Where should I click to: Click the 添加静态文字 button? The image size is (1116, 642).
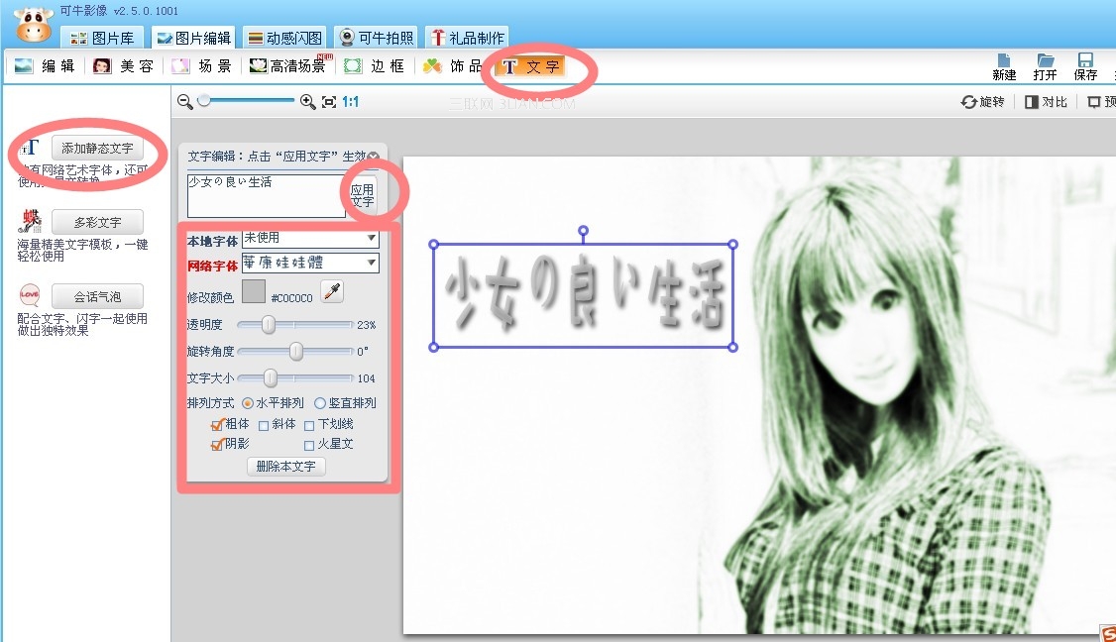click(x=97, y=148)
